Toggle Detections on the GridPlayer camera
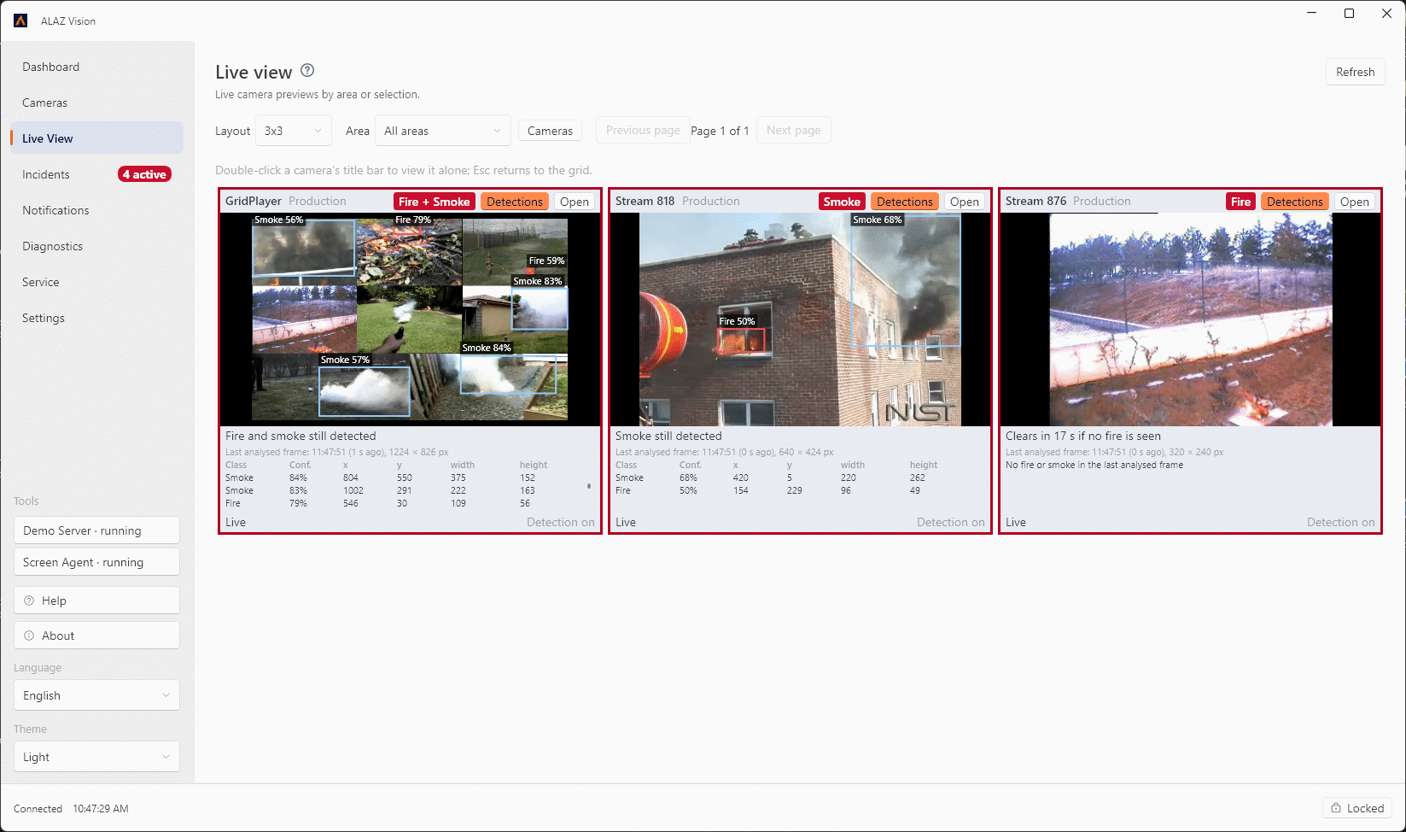The width and height of the screenshot is (1406, 832). coord(515,202)
